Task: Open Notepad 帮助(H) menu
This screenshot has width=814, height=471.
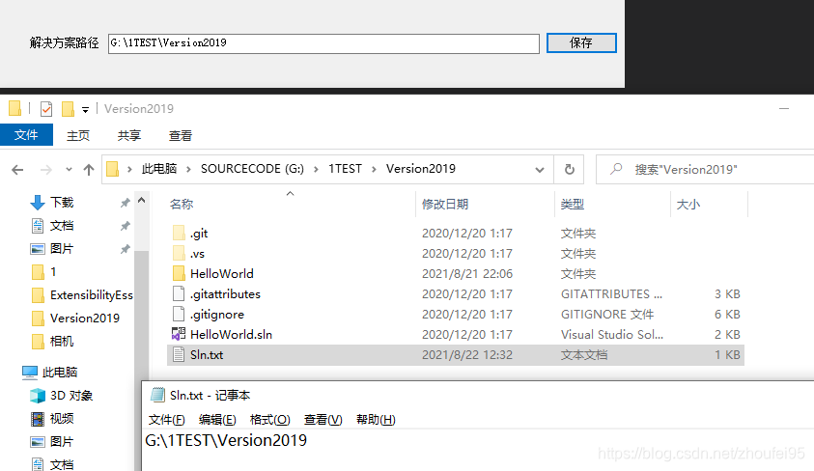Action: pos(376,419)
